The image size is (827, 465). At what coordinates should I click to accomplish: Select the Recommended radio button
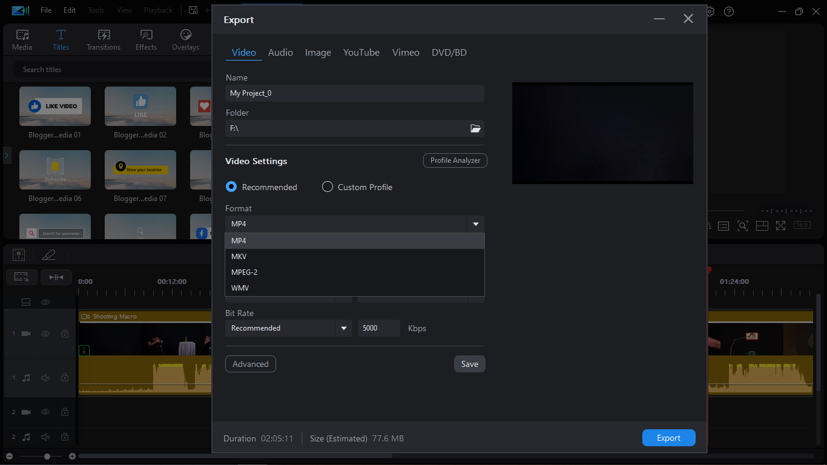(231, 187)
